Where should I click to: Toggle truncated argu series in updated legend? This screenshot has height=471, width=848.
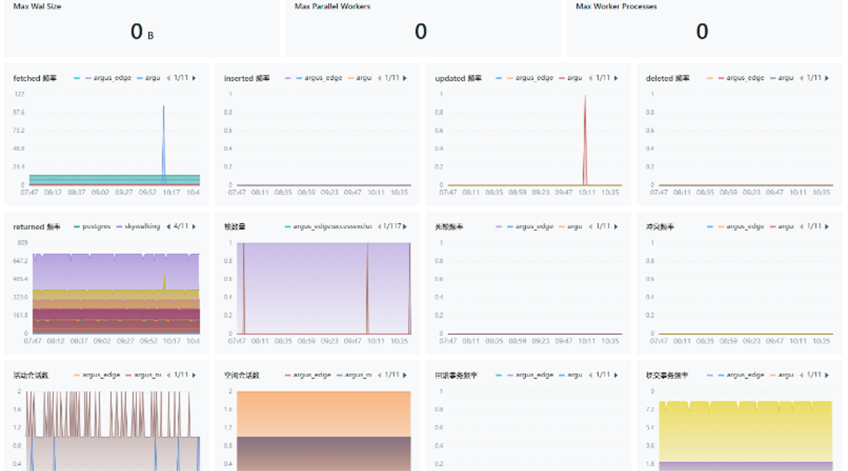pyautogui.click(x=570, y=78)
